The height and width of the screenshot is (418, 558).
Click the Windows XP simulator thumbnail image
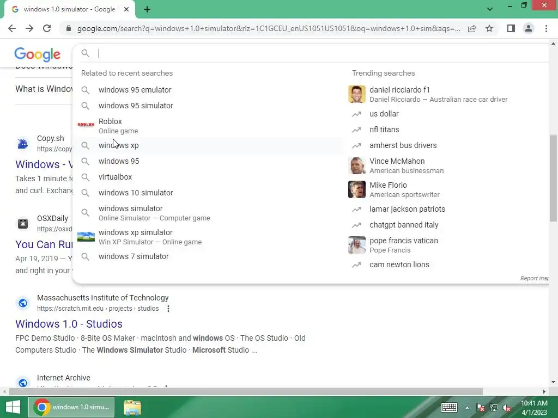[x=86, y=237]
